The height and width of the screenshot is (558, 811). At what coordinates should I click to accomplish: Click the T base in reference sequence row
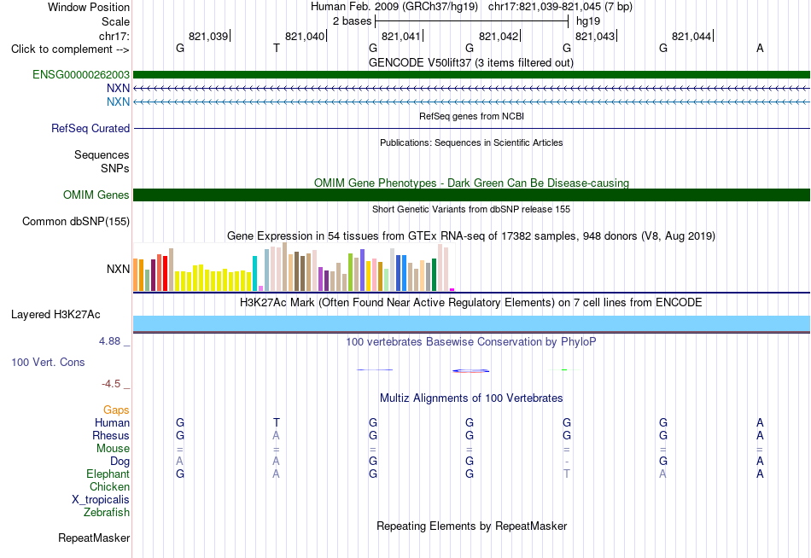click(x=277, y=48)
